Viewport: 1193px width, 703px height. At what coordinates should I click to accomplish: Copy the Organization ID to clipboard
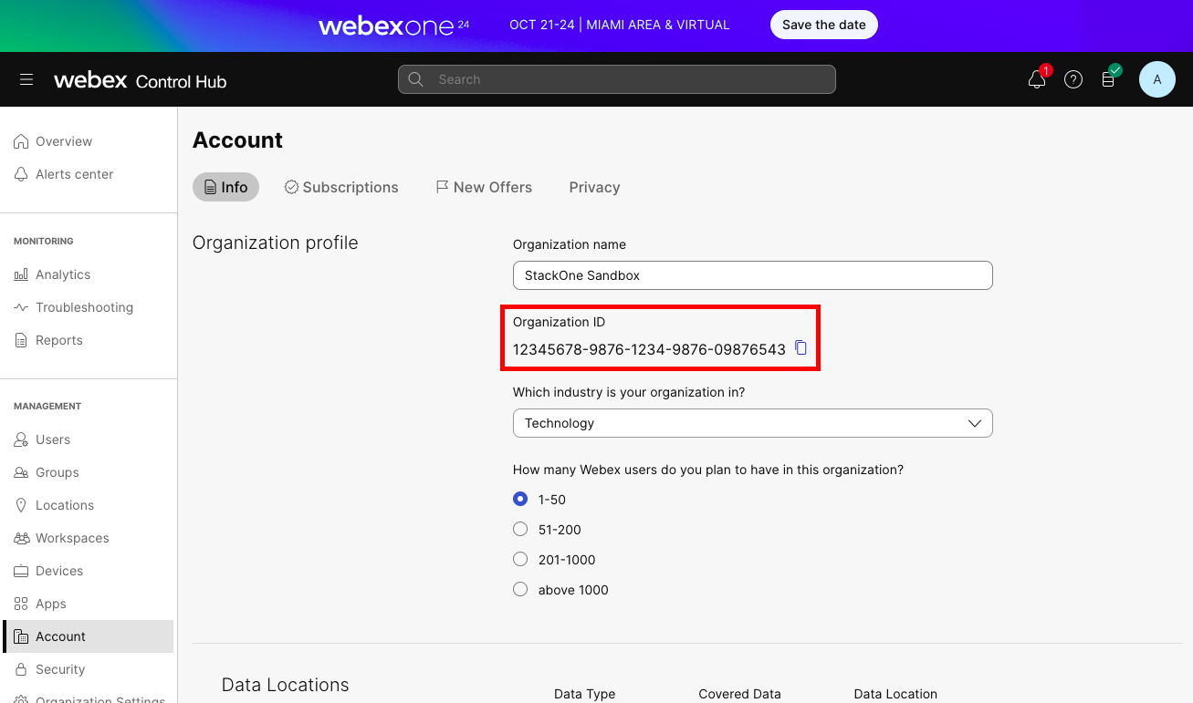point(801,348)
